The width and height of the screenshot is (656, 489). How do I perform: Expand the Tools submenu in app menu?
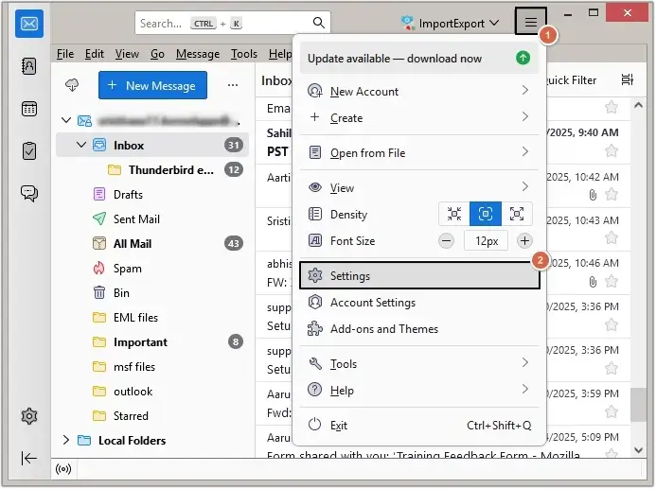(525, 363)
